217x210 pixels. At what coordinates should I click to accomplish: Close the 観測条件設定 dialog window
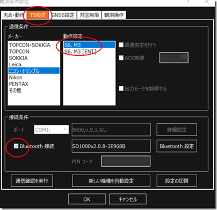pyautogui.click(x=206, y=2)
